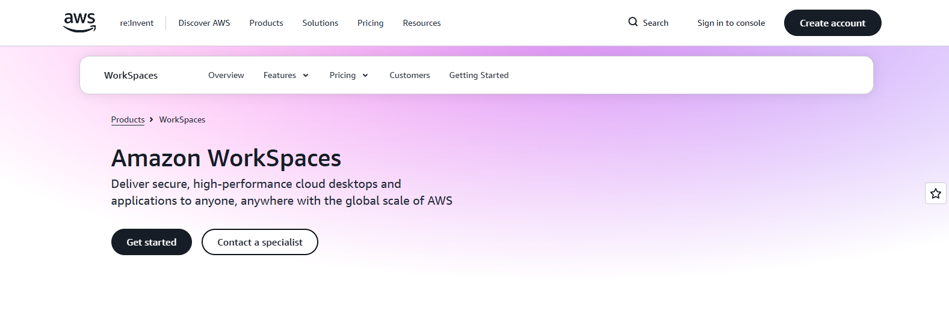The height and width of the screenshot is (326, 949).
Task: Expand the WorkSpaces Pricing dropdown chevron
Action: [x=365, y=76]
